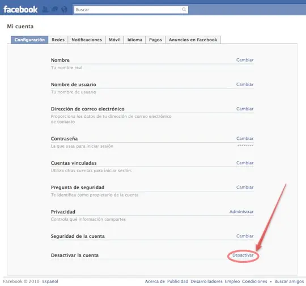Click 'Tu nombre real' description text
This screenshot has height=286, width=306.
tap(66, 68)
